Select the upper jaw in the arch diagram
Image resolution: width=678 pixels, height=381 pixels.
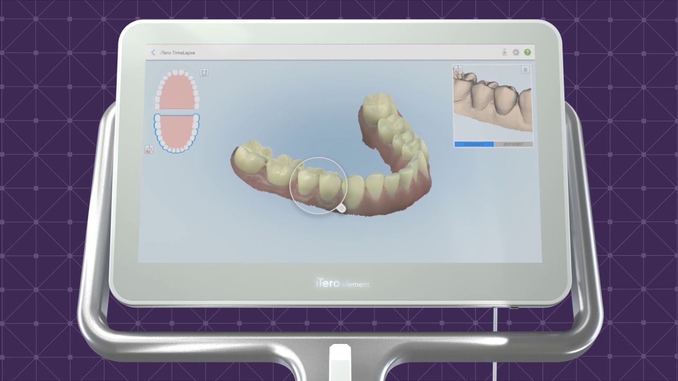(x=176, y=89)
